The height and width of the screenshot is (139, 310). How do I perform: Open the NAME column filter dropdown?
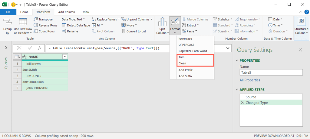pos(65,57)
